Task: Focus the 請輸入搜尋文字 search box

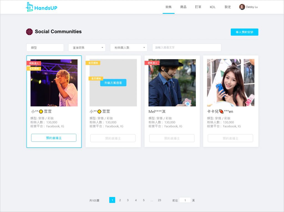Action: [187, 47]
